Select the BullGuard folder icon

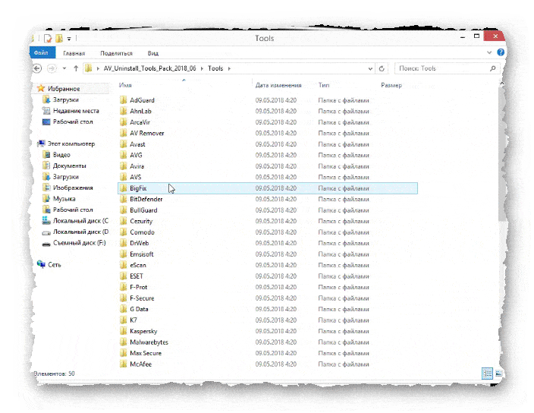124,210
